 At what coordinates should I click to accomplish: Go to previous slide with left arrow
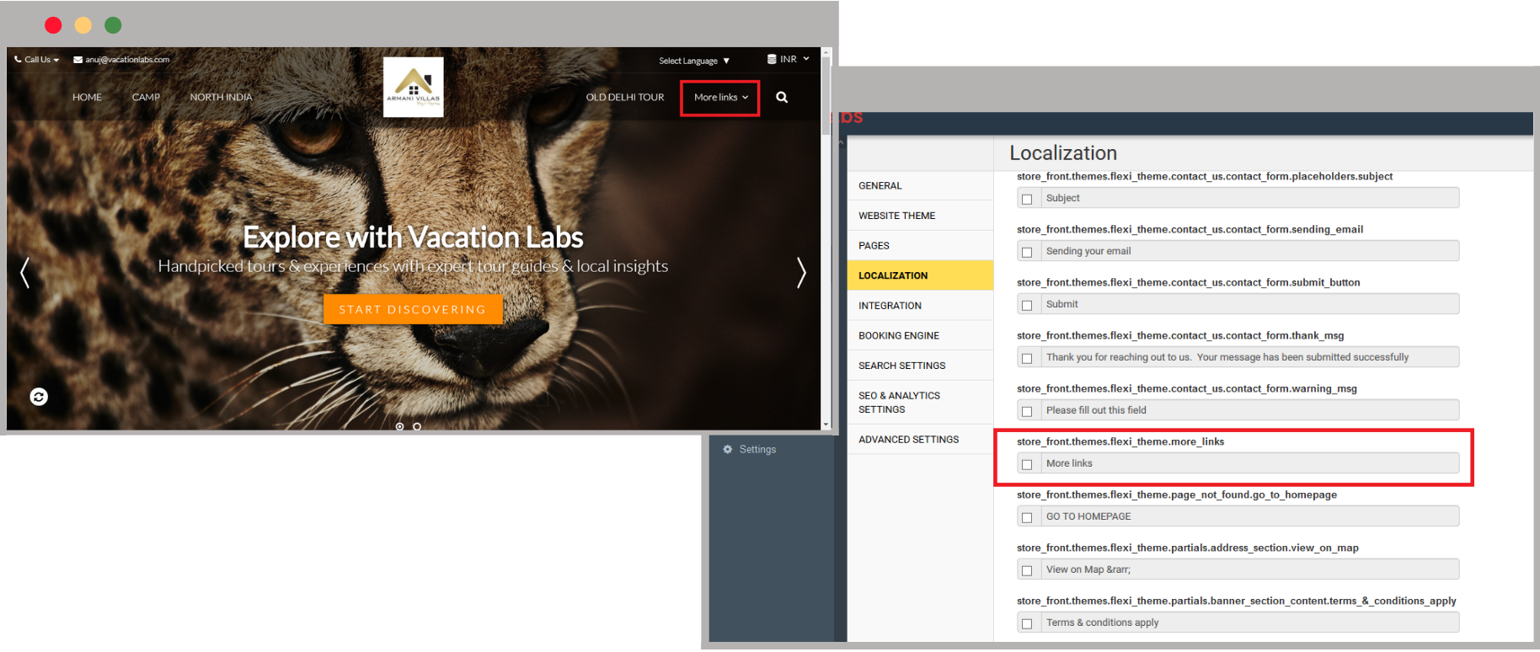pos(25,272)
